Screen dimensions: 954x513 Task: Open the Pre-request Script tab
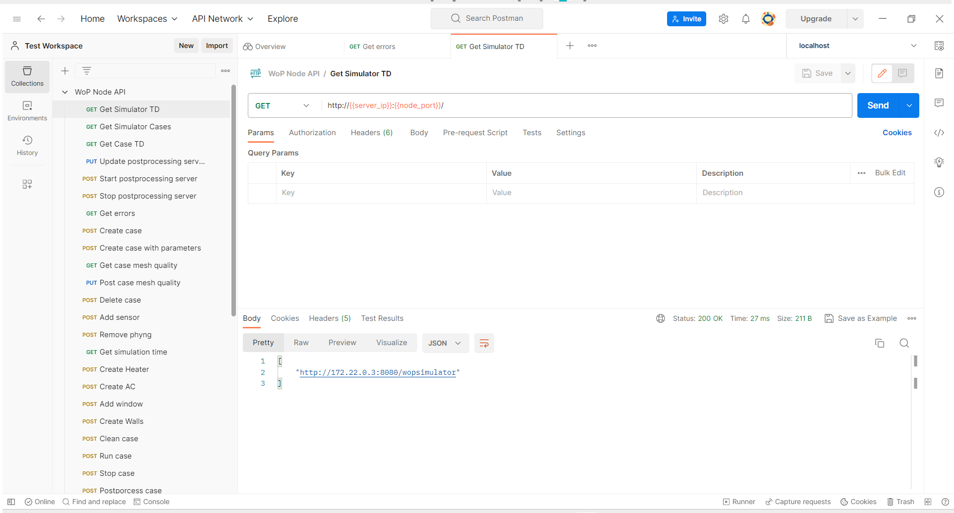pos(475,133)
